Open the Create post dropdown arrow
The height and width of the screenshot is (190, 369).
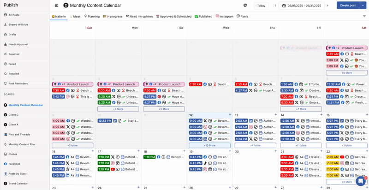tap(363, 6)
